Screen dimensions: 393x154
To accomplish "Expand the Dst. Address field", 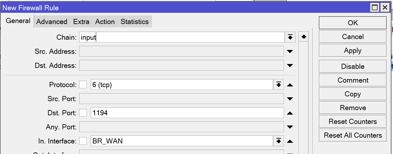I will [x=290, y=65].
